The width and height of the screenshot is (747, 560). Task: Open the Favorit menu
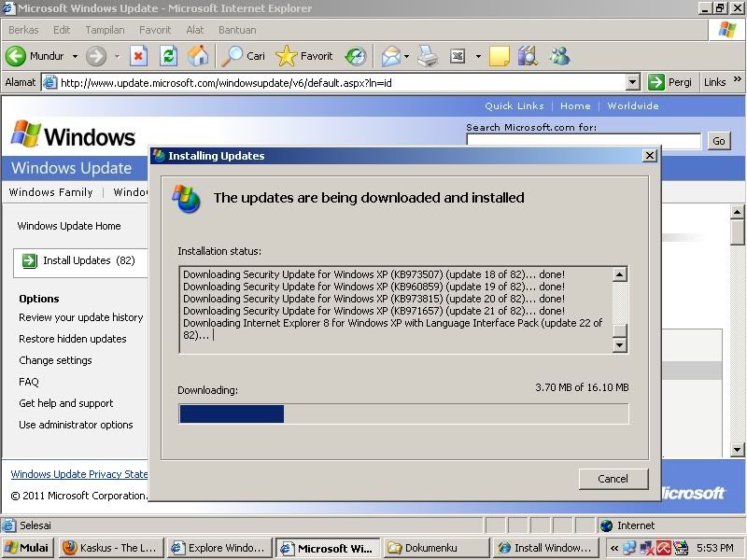pyautogui.click(x=155, y=30)
